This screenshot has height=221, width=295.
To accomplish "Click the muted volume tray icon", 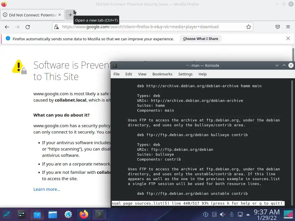I will [x=223, y=214].
